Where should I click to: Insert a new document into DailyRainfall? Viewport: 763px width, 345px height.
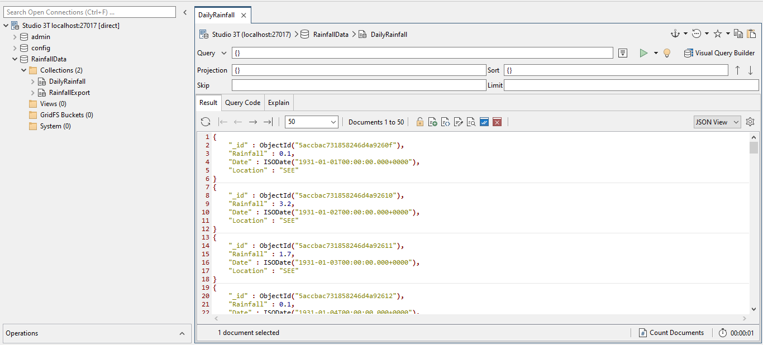point(433,122)
